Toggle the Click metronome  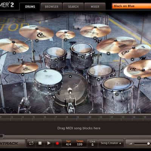[92, 143]
